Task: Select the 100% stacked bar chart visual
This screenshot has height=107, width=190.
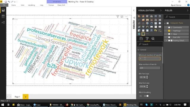Action: 156,16
